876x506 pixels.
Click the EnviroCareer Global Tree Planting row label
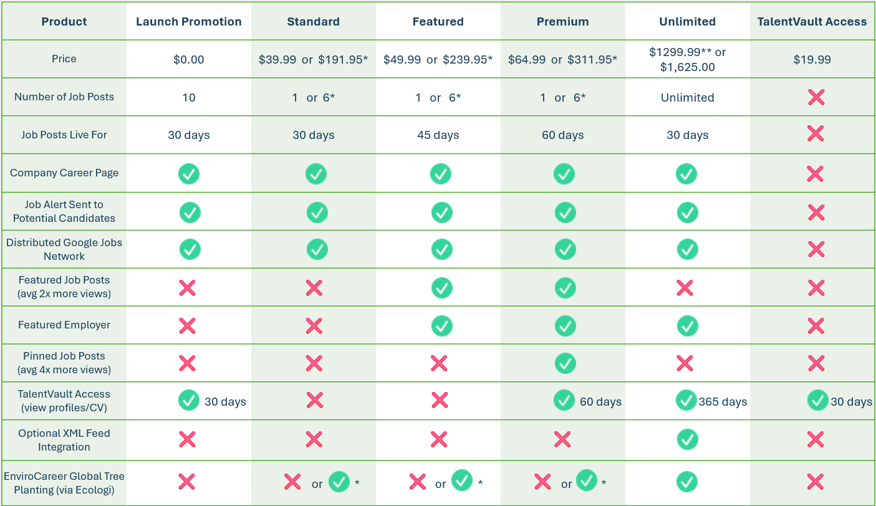click(64, 483)
